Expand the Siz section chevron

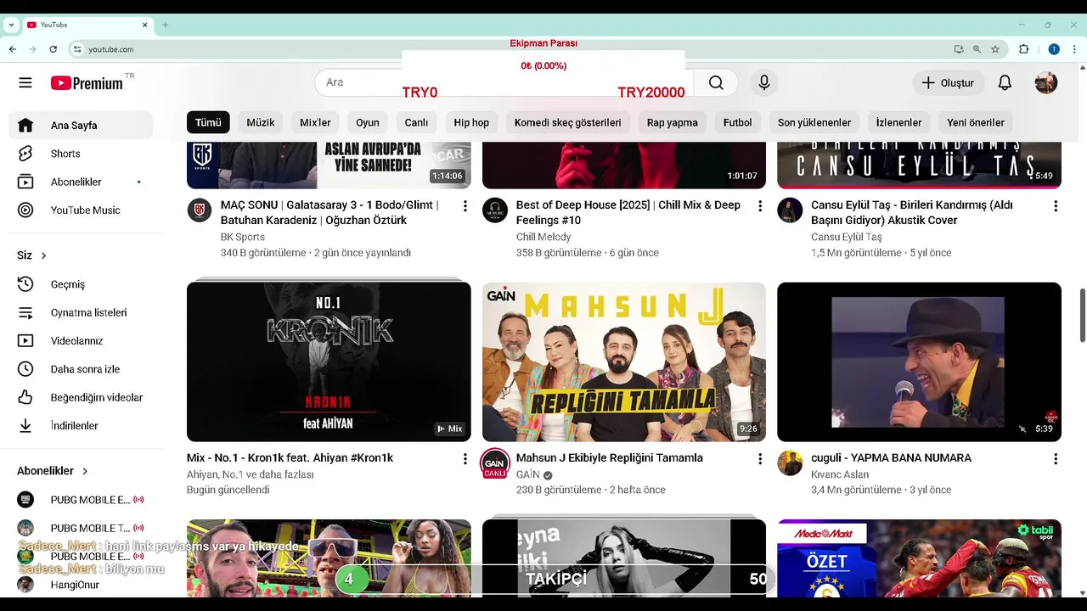(44, 255)
